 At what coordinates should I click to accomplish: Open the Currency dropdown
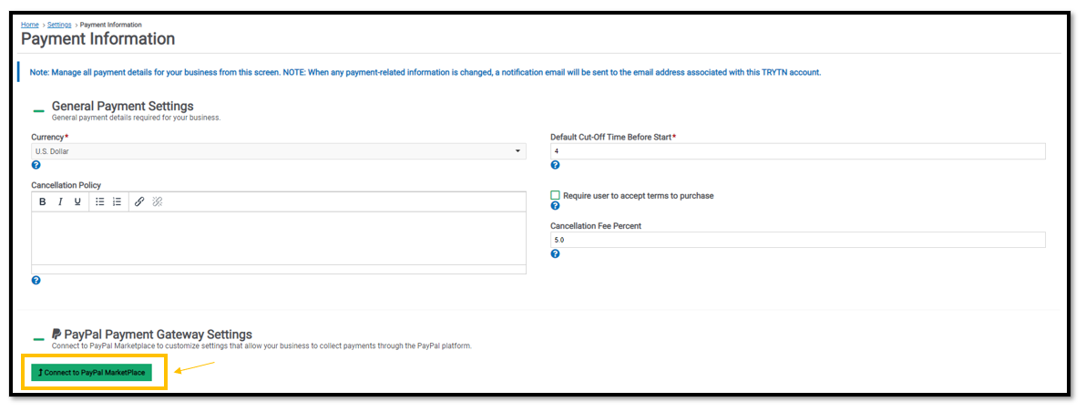click(279, 151)
